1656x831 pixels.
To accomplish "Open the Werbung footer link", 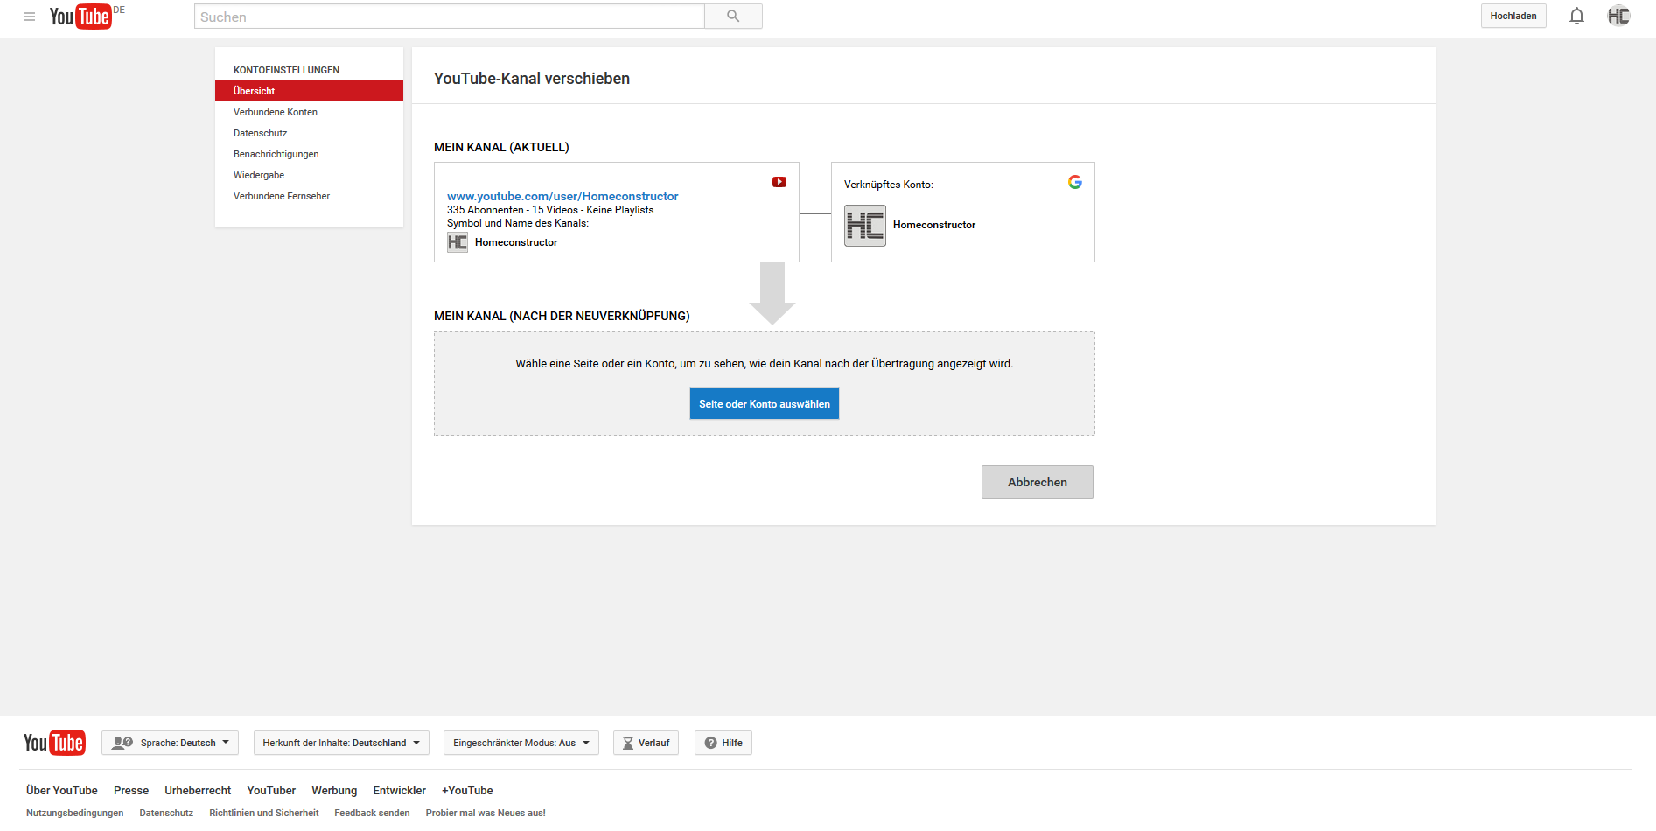I will pos(334,790).
